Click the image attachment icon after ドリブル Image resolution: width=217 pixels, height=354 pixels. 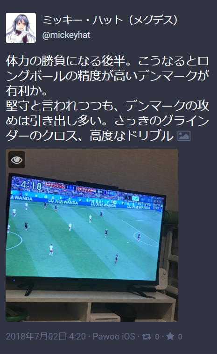[184, 136]
